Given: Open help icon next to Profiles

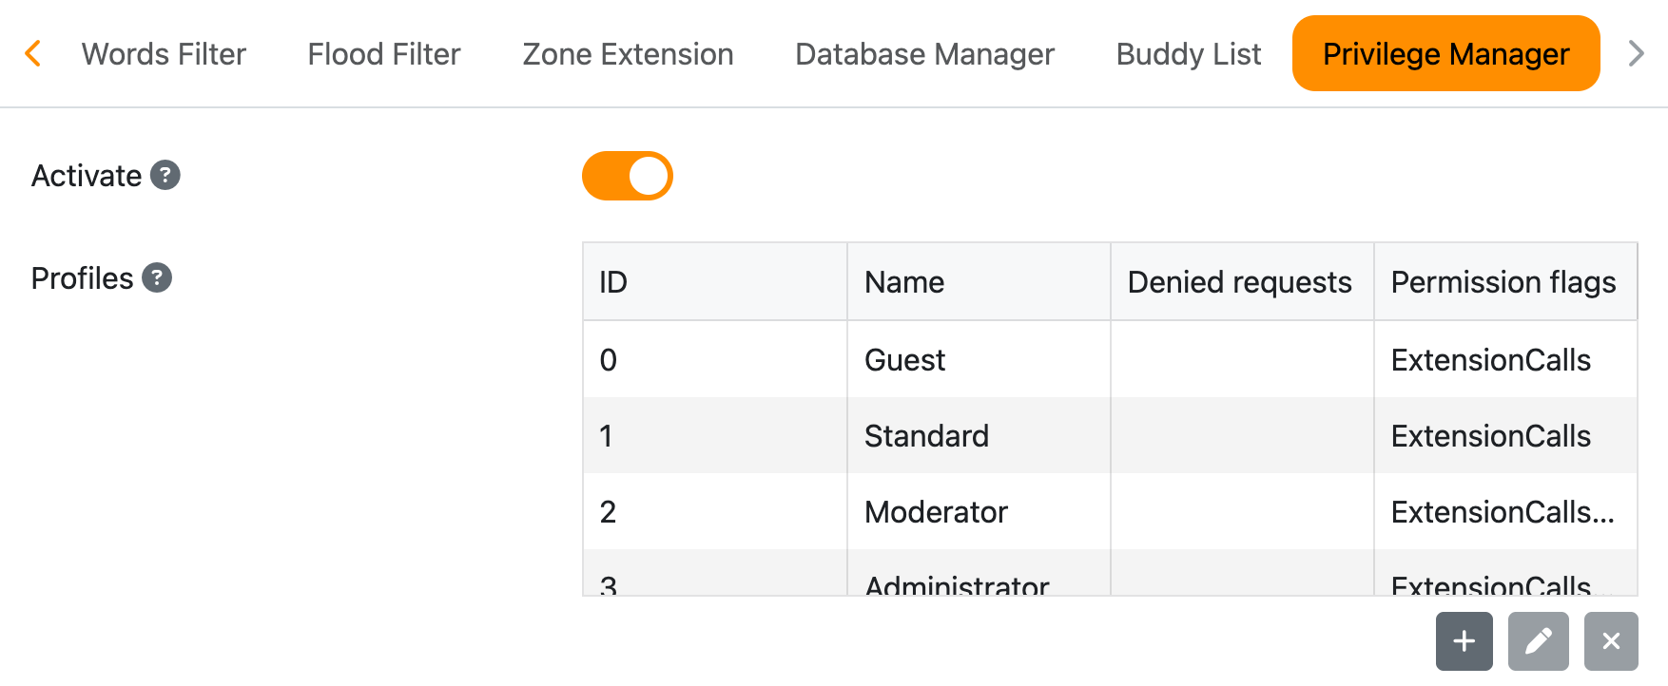Looking at the screenshot, I should pos(157,277).
